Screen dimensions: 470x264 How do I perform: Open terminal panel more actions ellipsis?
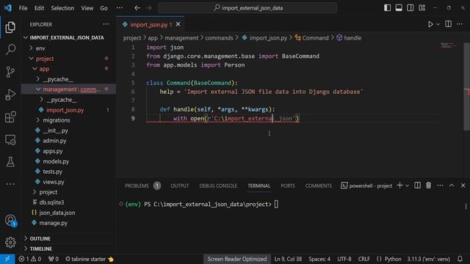click(x=440, y=186)
